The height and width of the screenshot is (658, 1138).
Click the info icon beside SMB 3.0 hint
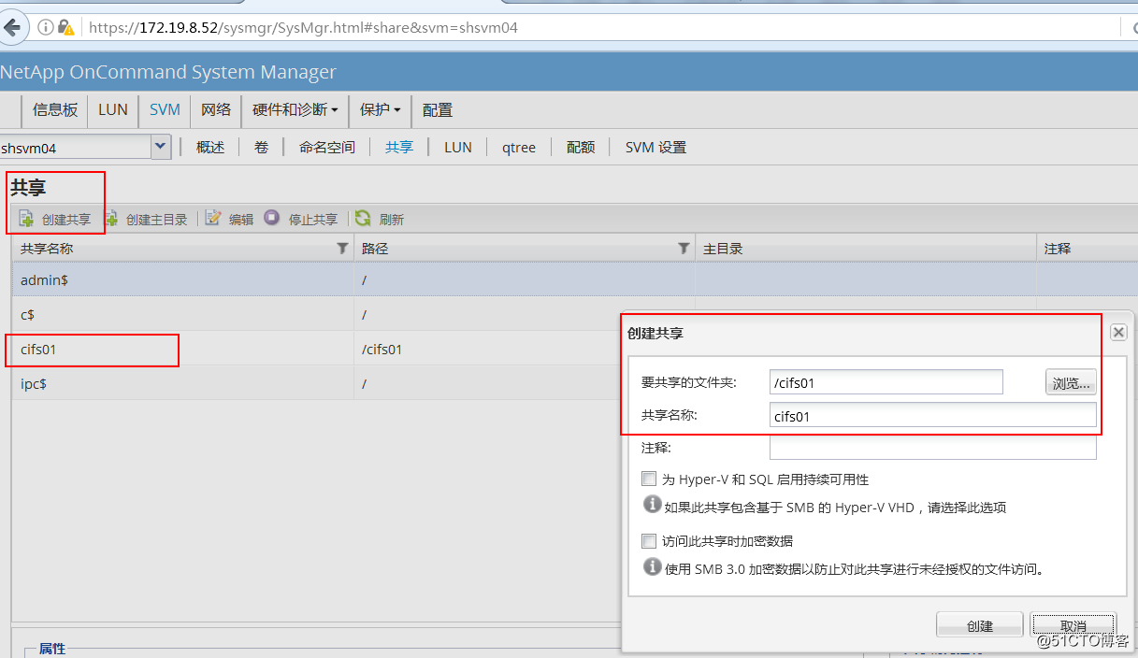pyautogui.click(x=652, y=566)
